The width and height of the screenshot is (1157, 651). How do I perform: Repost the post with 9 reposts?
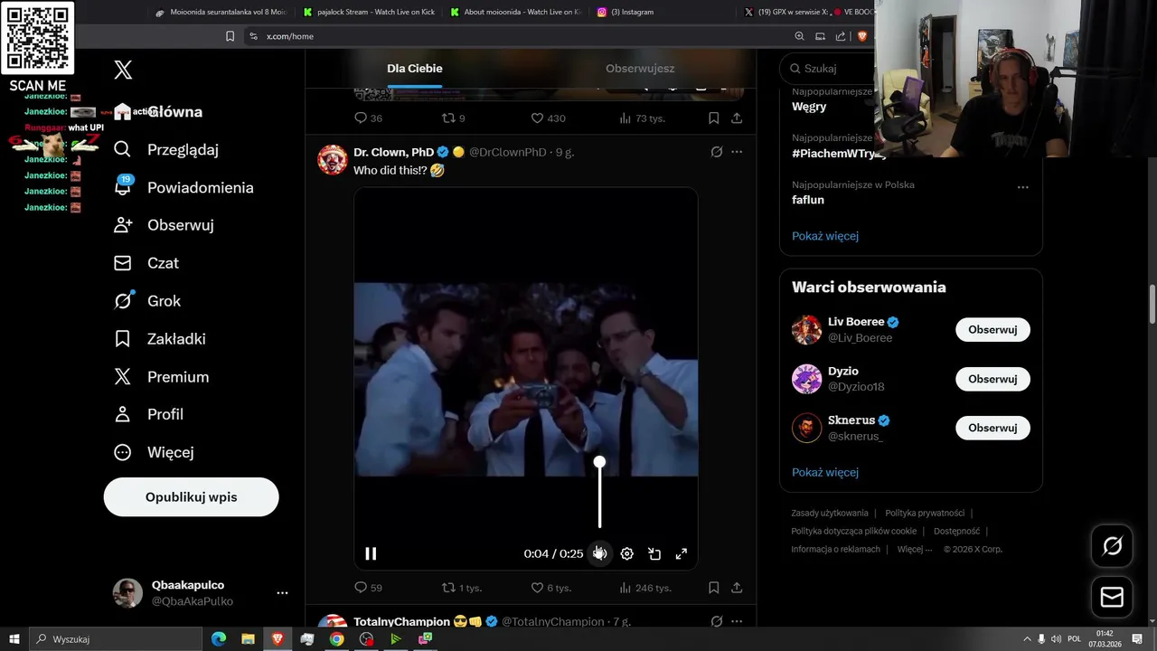(453, 118)
